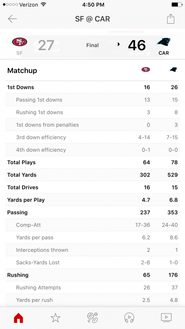Select the Total Yards row
The width and height of the screenshot is (185, 329).
coord(92,175)
